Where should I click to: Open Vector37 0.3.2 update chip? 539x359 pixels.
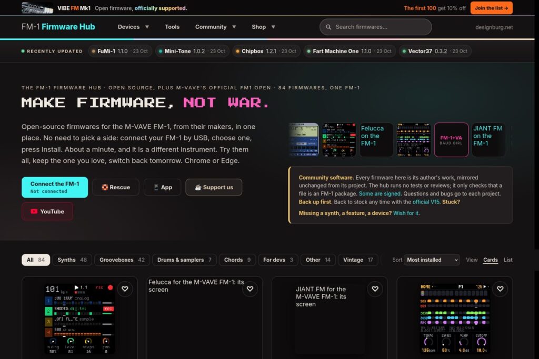pyautogui.click(x=435, y=51)
